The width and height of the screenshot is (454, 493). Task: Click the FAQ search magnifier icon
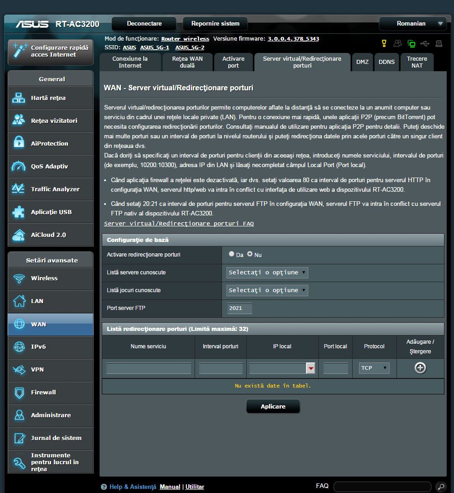click(x=440, y=487)
